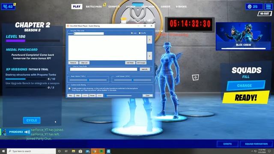The height and width of the screenshot is (154, 274).
Task: Click the invite player plus slot icon
Action: 195,77
